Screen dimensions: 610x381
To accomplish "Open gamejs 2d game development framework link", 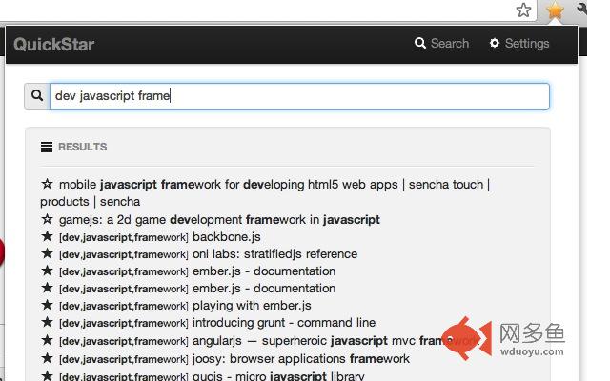I will 219,220.
